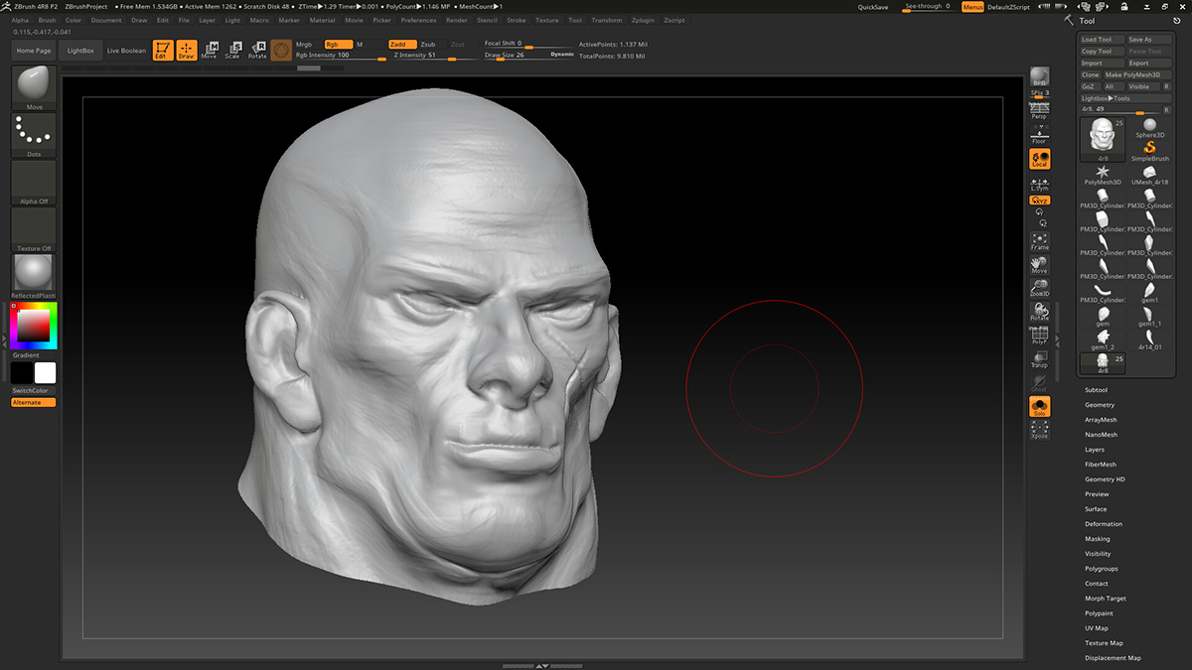This screenshot has width=1192, height=670.
Task: Select the Scale gizmo icon
Action: tap(232, 50)
